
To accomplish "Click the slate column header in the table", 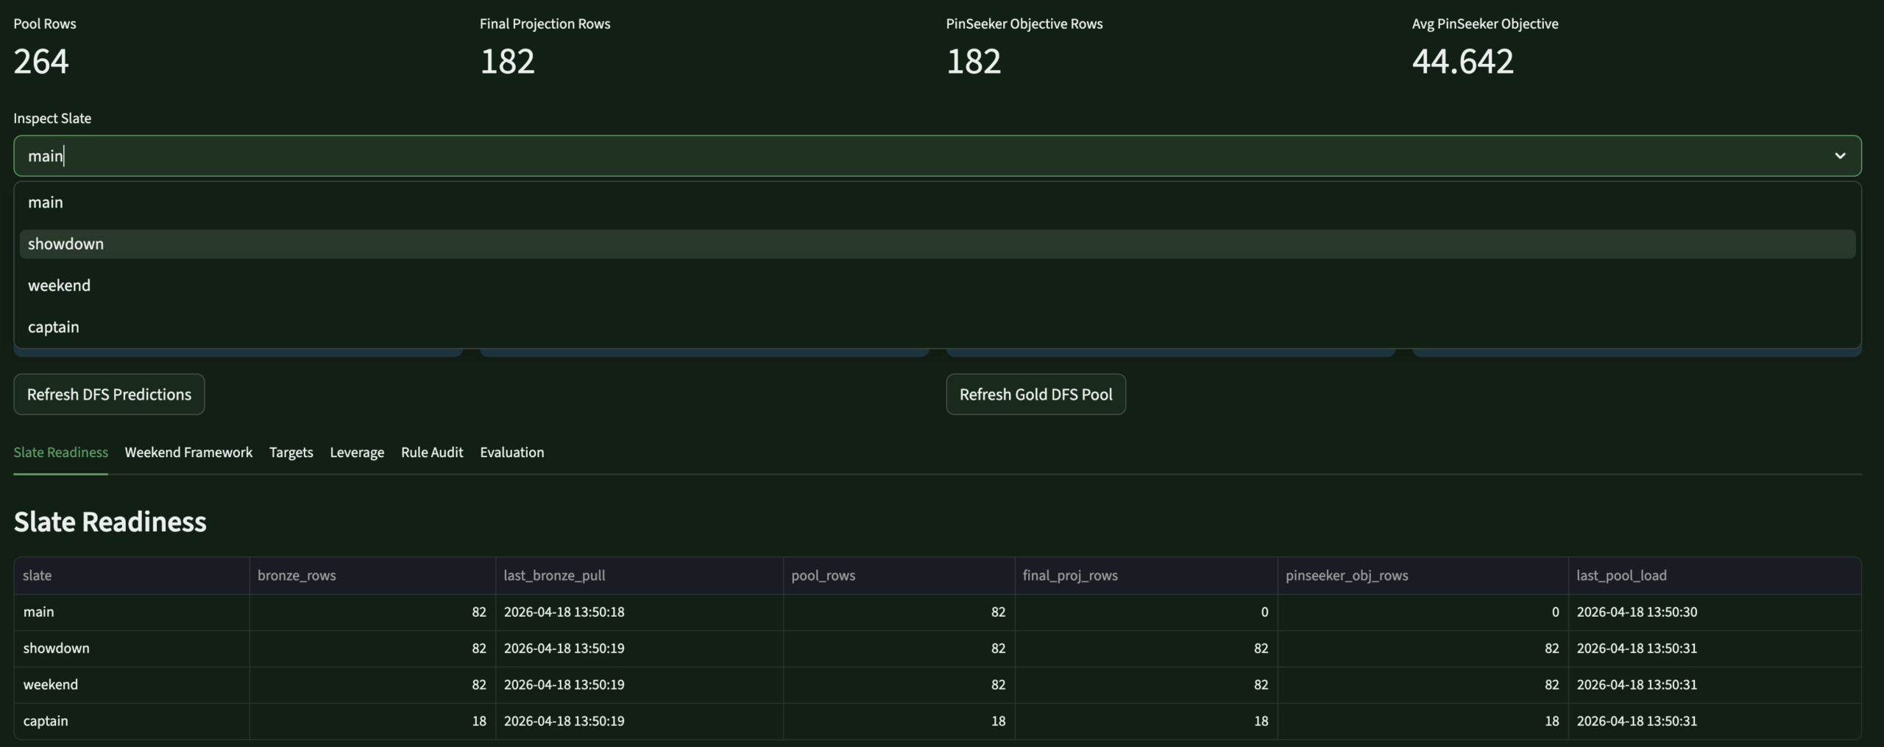I will pyautogui.click(x=38, y=575).
